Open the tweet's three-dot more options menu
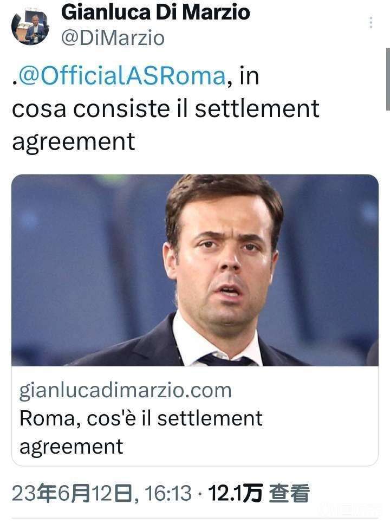 tap(370, 22)
